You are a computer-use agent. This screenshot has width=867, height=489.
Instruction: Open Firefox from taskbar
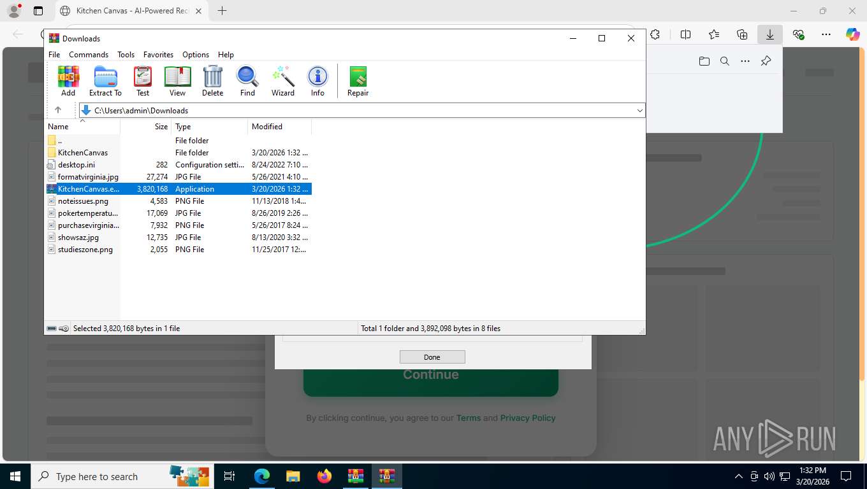point(324,476)
